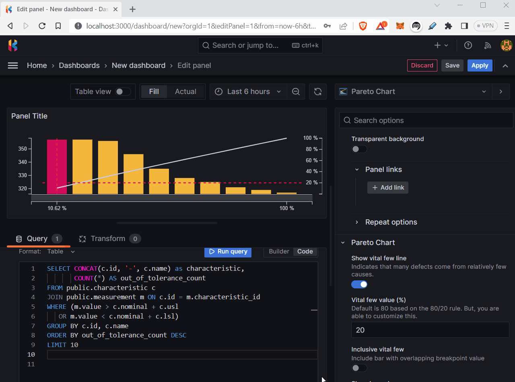Click the Pareto Chart visualization icon

pos(343,91)
